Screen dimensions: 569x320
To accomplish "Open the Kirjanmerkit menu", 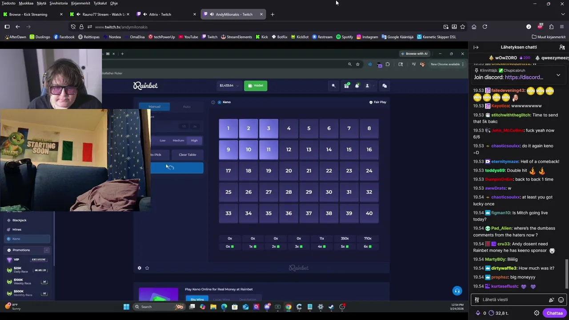I will click(80, 3).
